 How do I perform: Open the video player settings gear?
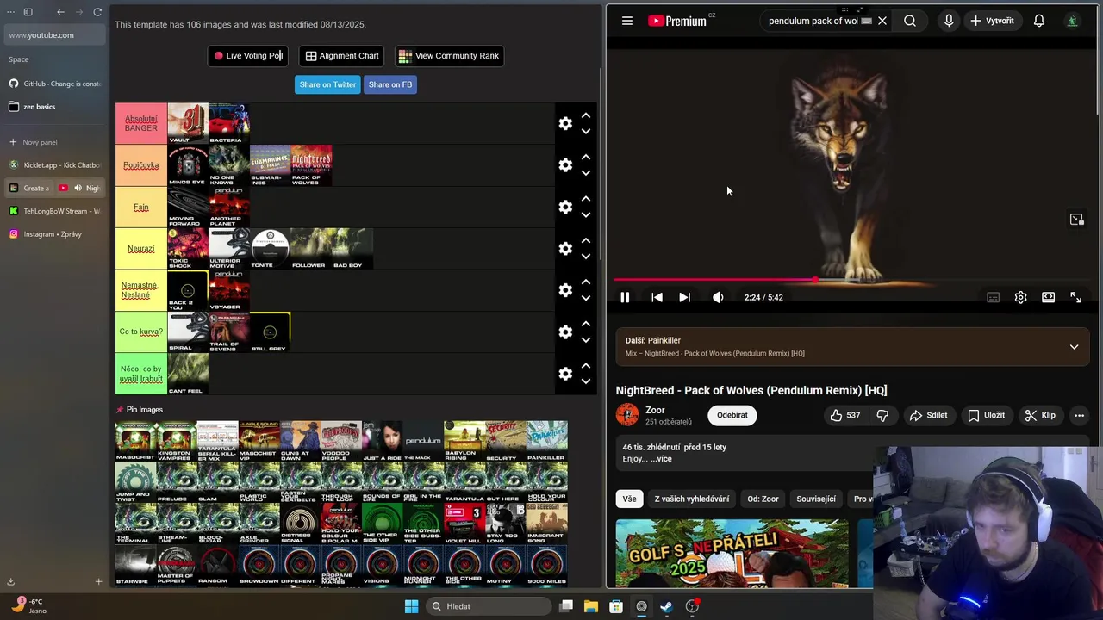pos(1020,297)
